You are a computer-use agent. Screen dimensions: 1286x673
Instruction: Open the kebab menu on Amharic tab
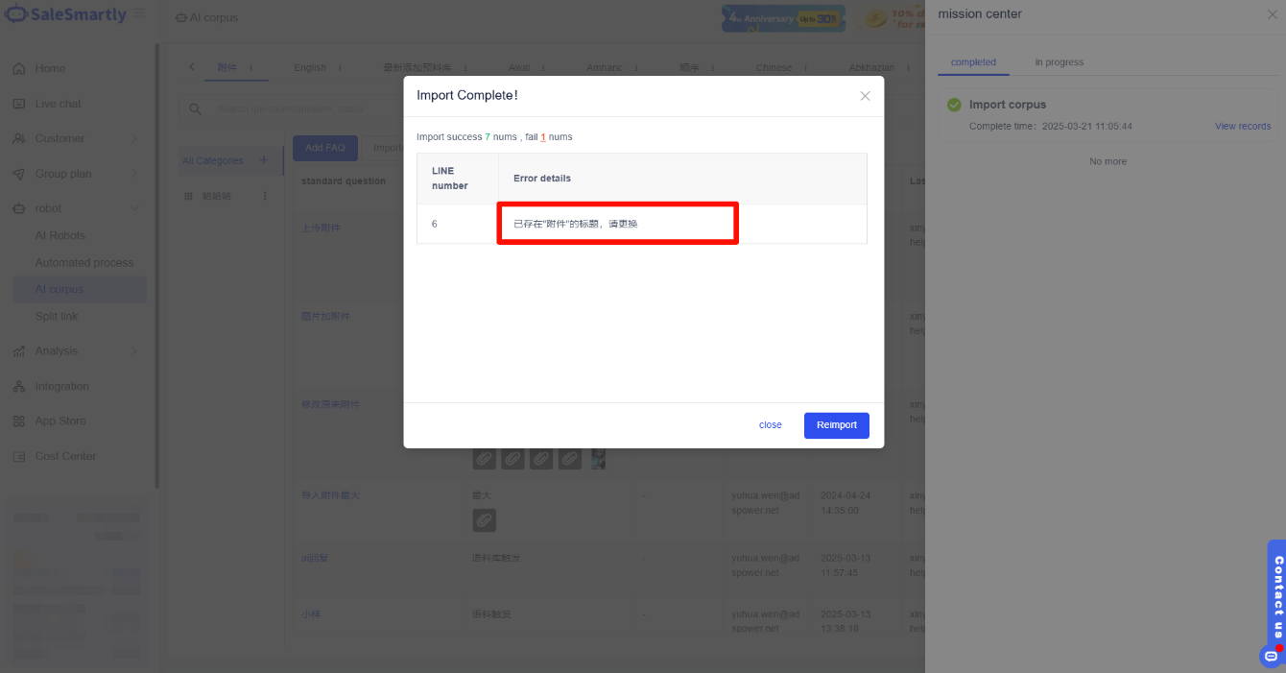coord(635,68)
